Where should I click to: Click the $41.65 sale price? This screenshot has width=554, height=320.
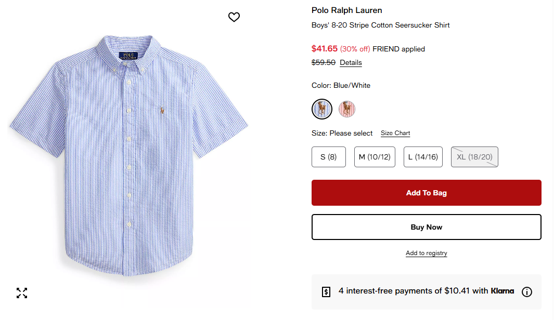325,49
